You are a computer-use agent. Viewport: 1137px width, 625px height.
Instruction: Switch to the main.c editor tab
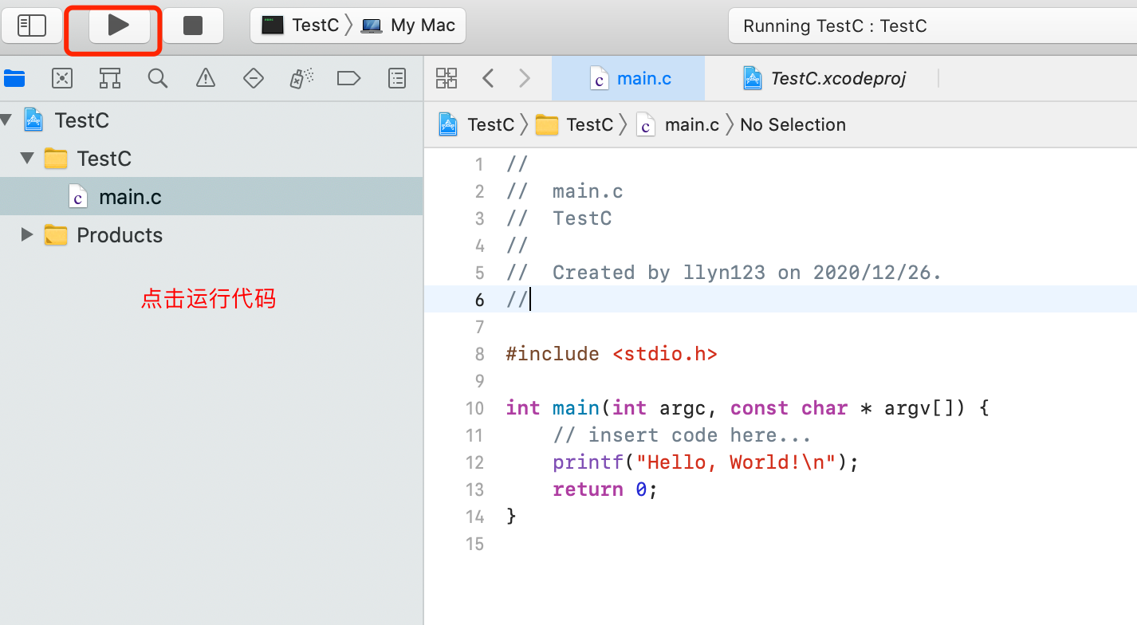click(628, 78)
